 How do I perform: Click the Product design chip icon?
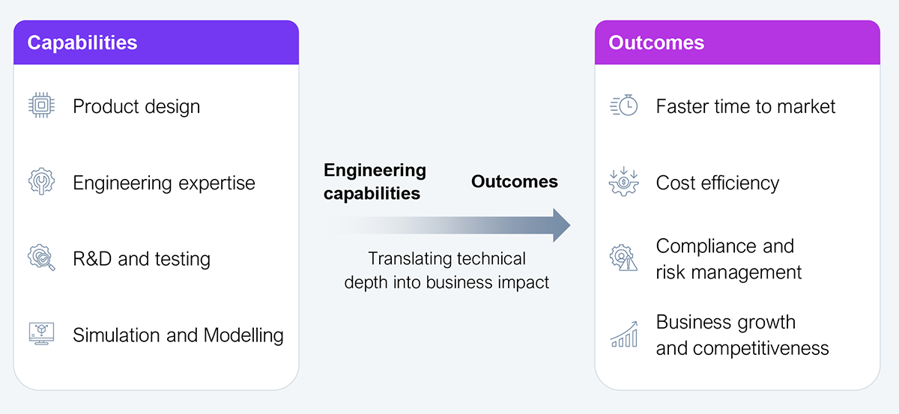pos(41,106)
